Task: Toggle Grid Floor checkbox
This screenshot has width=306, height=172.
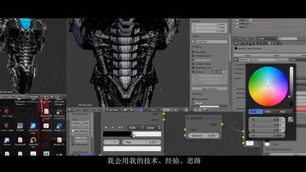Action: pyautogui.click(x=193, y=72)
